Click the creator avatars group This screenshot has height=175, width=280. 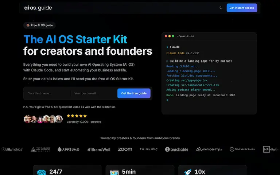43,119
